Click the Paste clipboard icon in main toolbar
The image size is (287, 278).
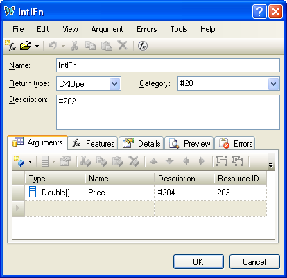(107, 46)
